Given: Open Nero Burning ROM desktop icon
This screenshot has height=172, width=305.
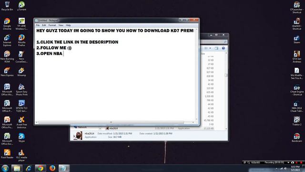Looking at the screenshot, I should [x=7, y=57].
